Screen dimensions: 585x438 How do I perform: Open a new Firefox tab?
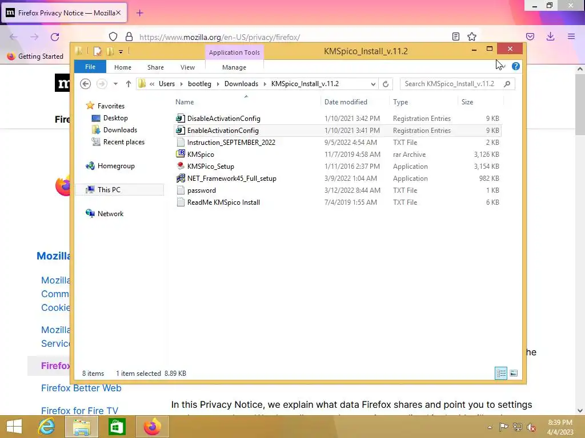point(139,13)
